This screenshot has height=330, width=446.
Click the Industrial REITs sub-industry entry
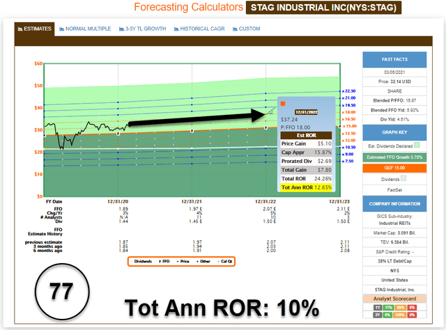[394, 223]
